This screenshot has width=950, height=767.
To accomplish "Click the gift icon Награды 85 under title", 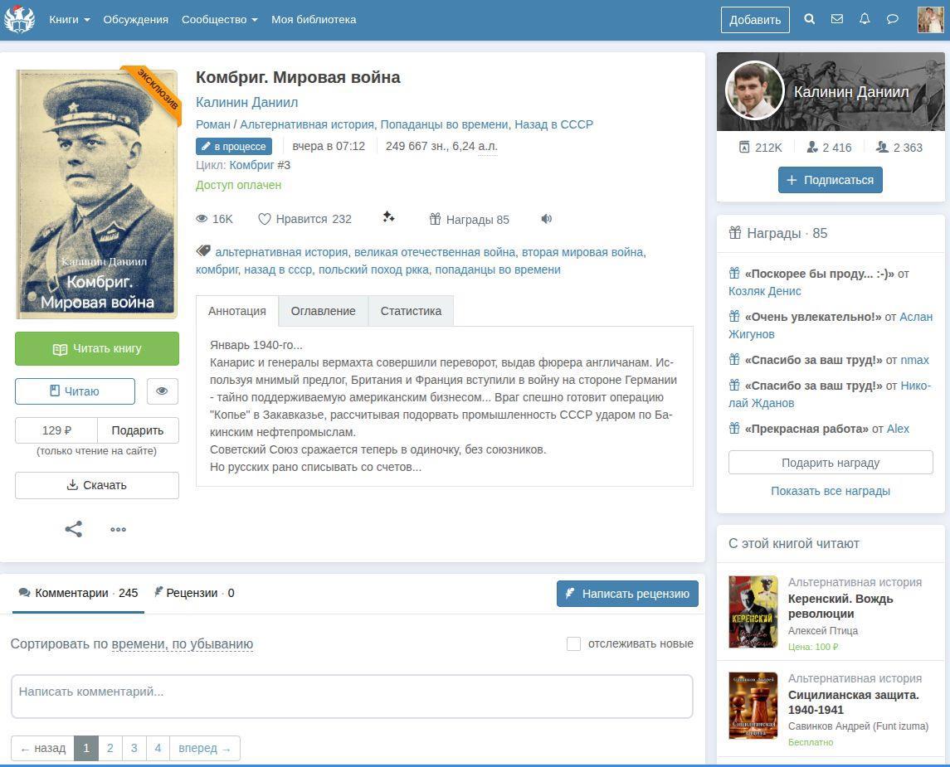I will (469, 219).
